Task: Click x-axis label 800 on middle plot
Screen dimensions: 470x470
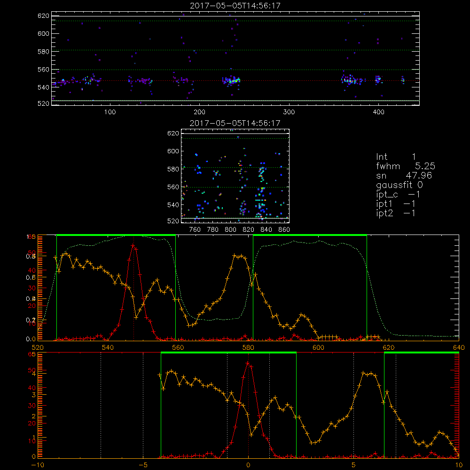Action: (x=230, y=230)
